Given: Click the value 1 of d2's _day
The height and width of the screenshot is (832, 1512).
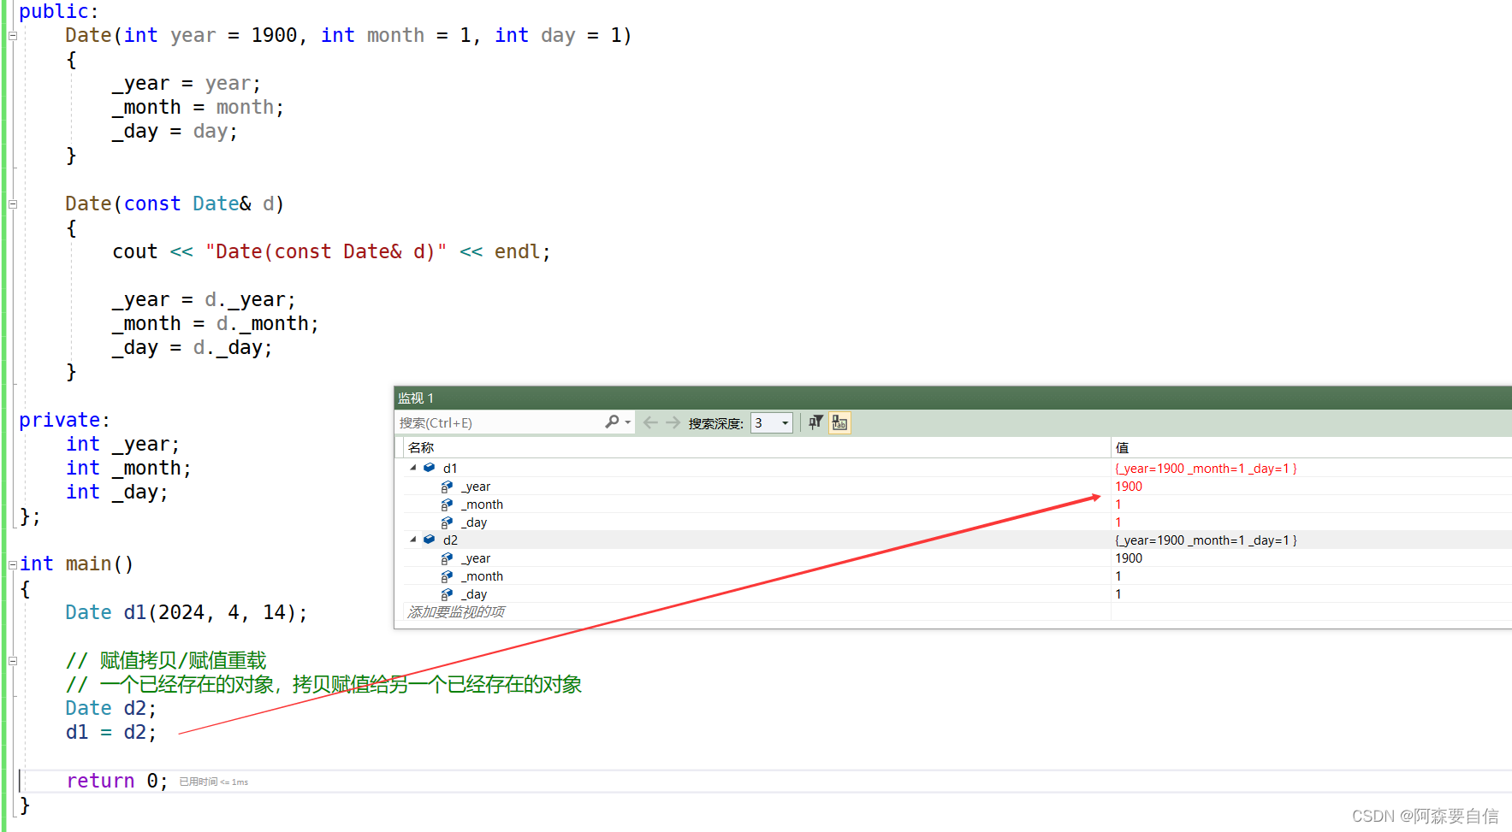Looking at the screenshot, I should point(1118,593).
